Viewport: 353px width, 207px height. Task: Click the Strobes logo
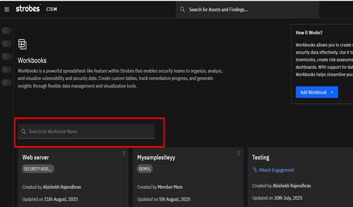point(28,9)
